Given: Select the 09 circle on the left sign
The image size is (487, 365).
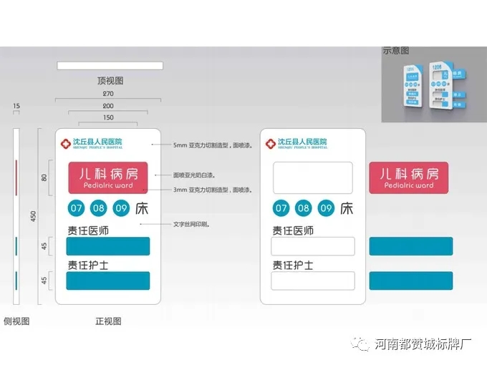Looking at the screenshot, I should (122, 208).
